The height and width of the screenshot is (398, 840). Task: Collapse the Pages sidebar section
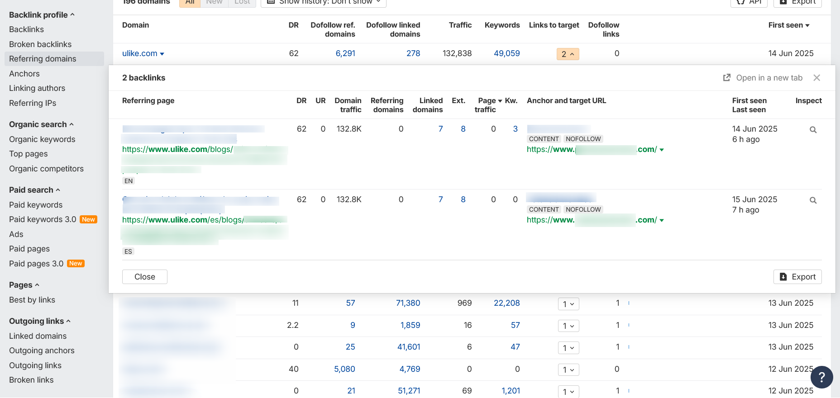click(x=24, y=285)
